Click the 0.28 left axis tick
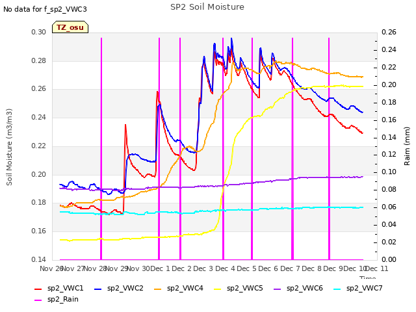Viewport: 416px width, 312px height. point(39,60)
